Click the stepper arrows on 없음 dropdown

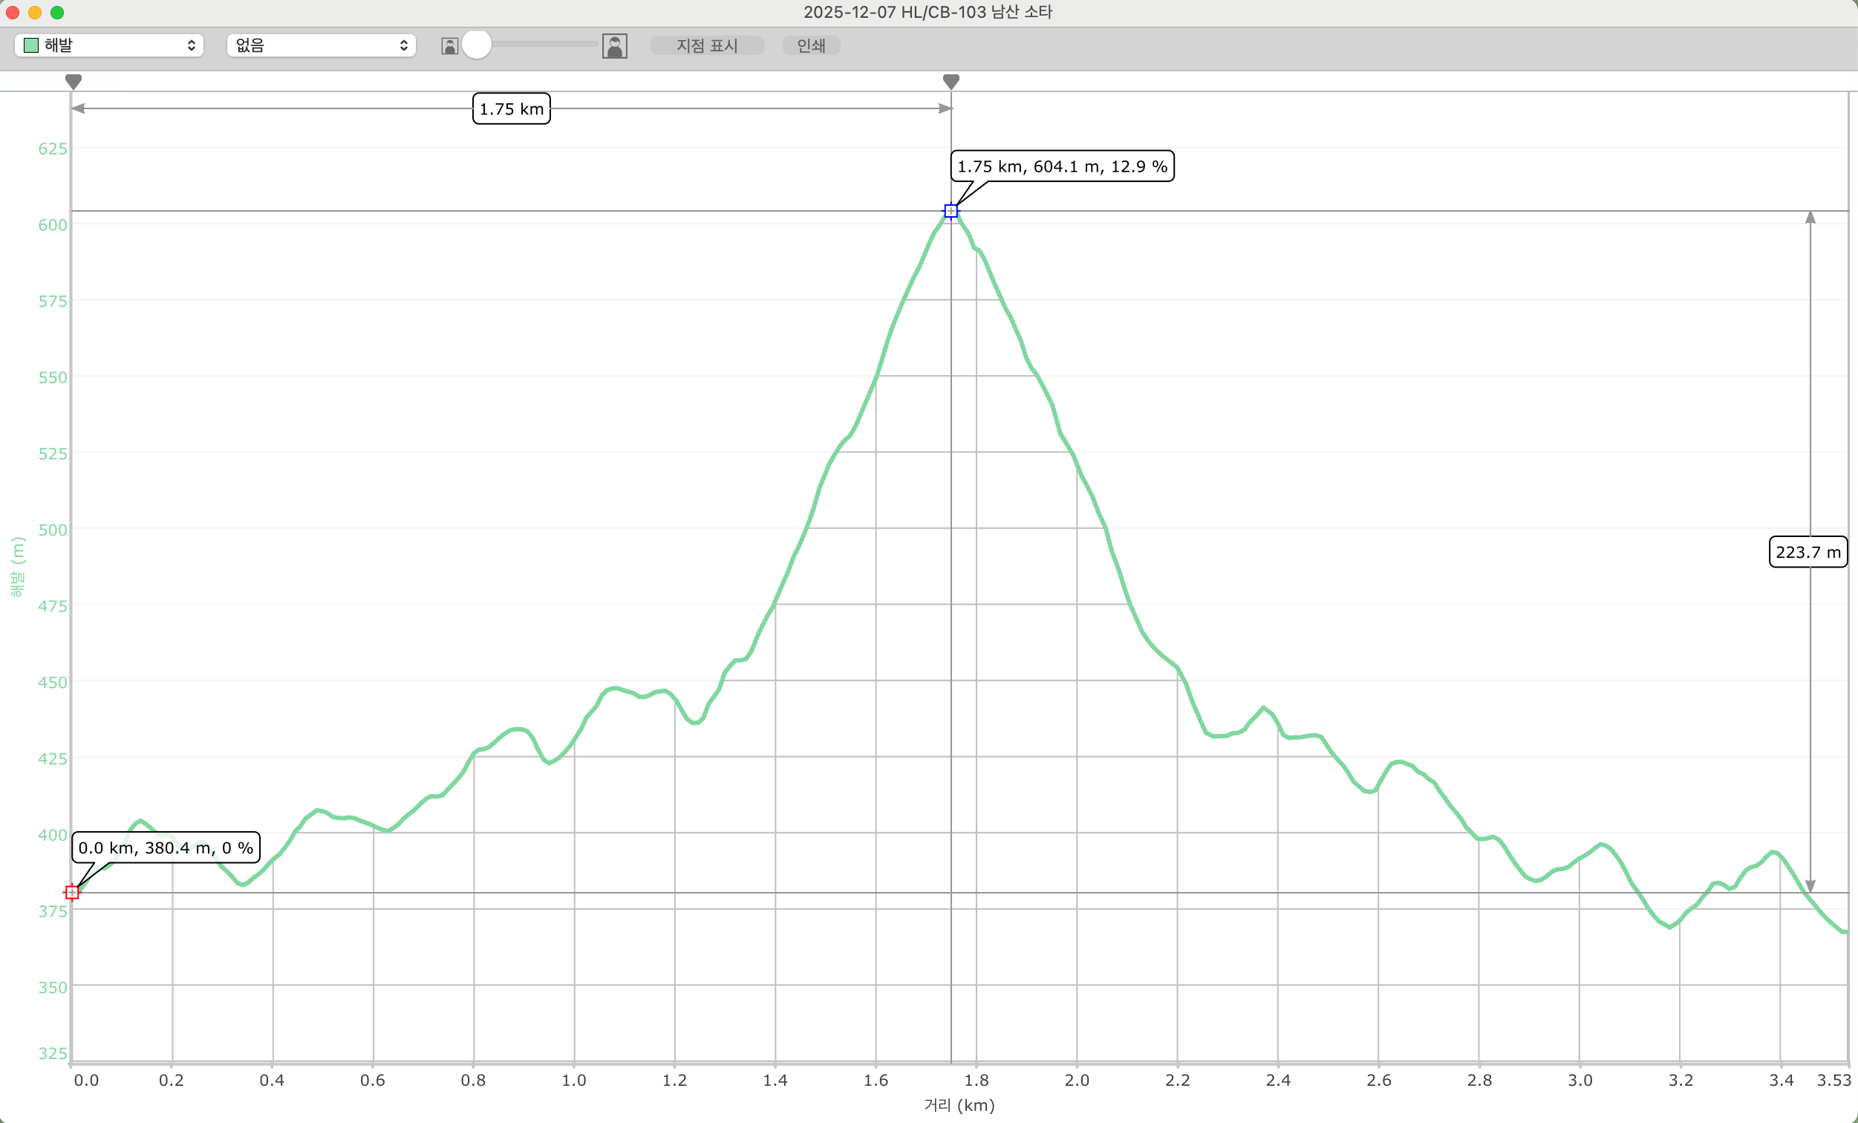point(404,45)
